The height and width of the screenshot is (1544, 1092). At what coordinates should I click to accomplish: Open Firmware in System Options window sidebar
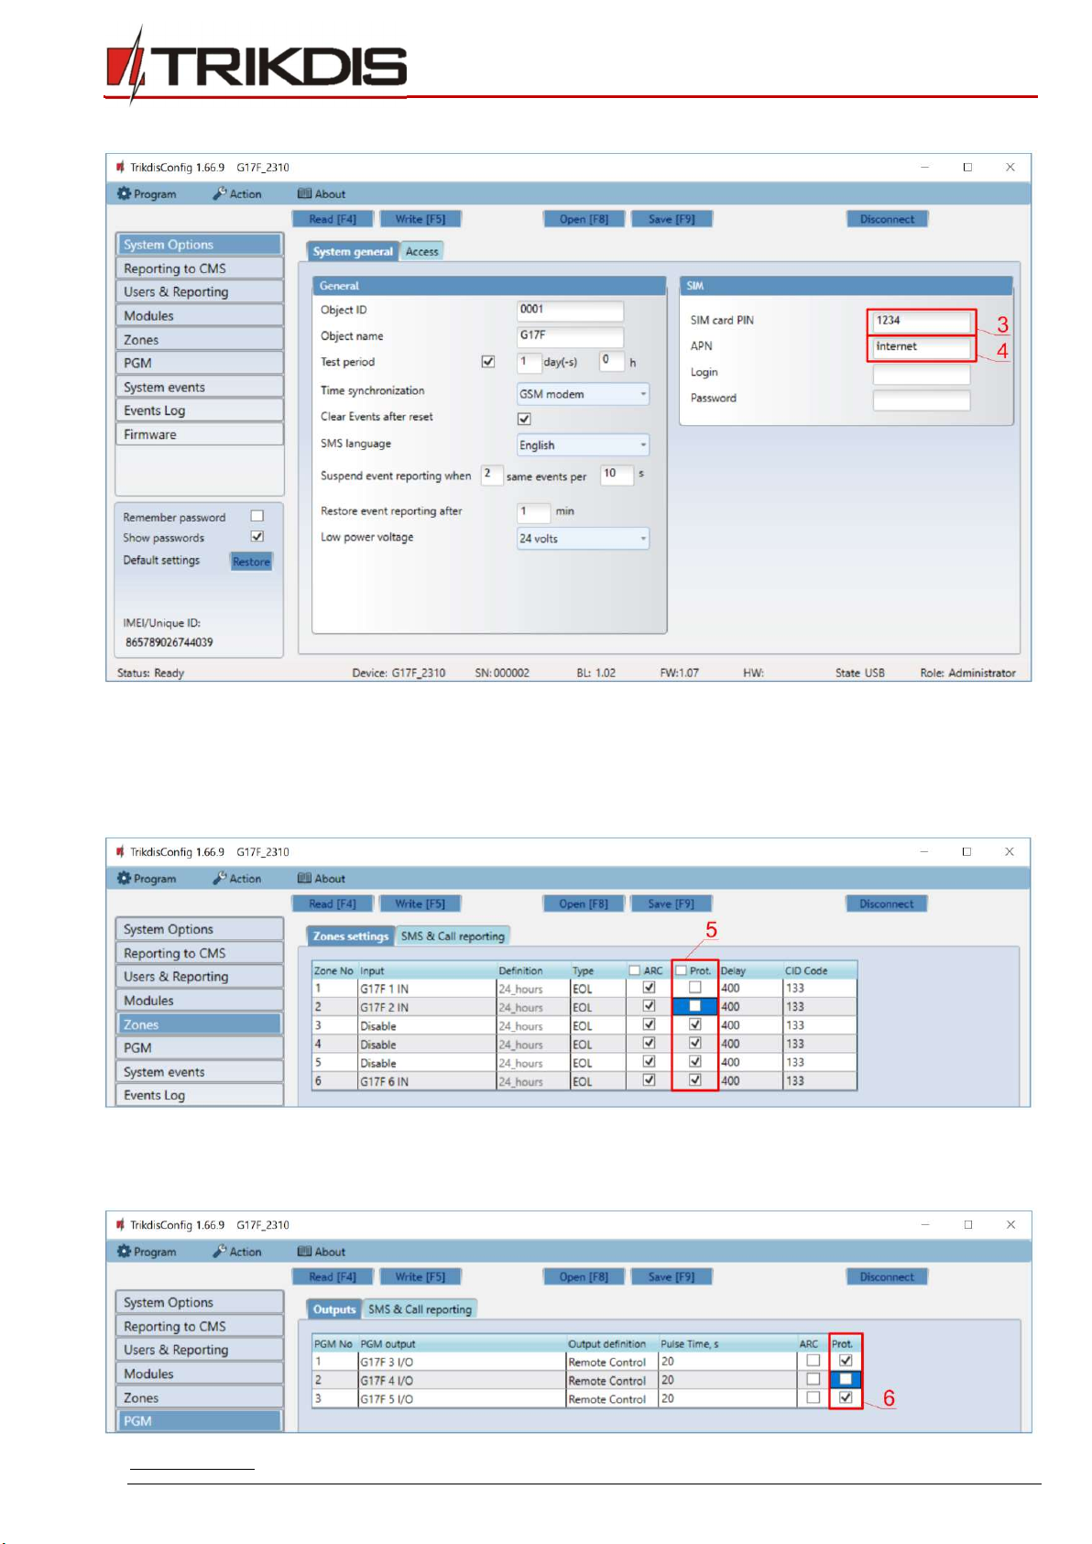(200, 434)
